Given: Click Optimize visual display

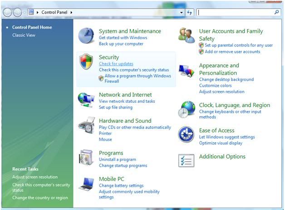Looking at the screenshot, I should [221, 143].
